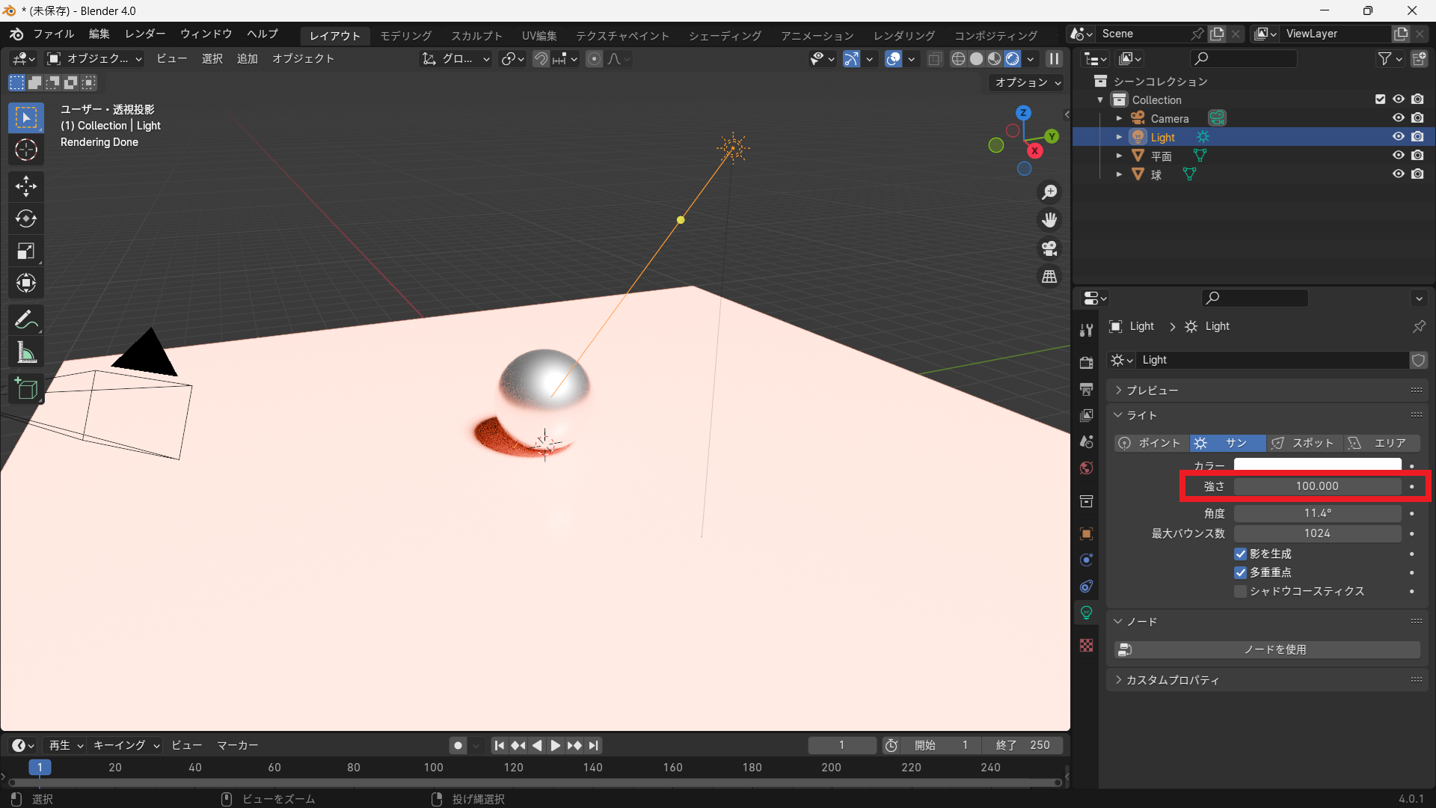The height and width of the screenshot is (808, 1436).
Task: Select the Rotate tool
Action: pyautogui.click(x=26, y=218)
